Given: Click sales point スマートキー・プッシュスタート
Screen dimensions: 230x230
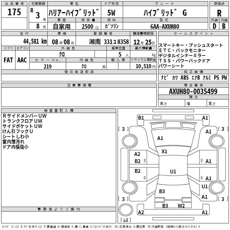Looking at the screenshot, I should point(191,45).
